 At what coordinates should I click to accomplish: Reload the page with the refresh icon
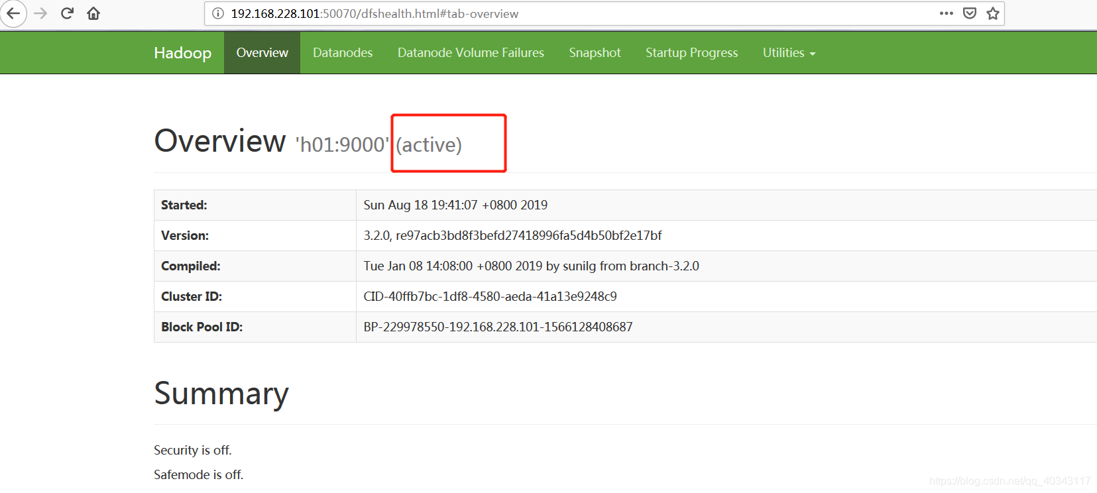tap(67, 13)
